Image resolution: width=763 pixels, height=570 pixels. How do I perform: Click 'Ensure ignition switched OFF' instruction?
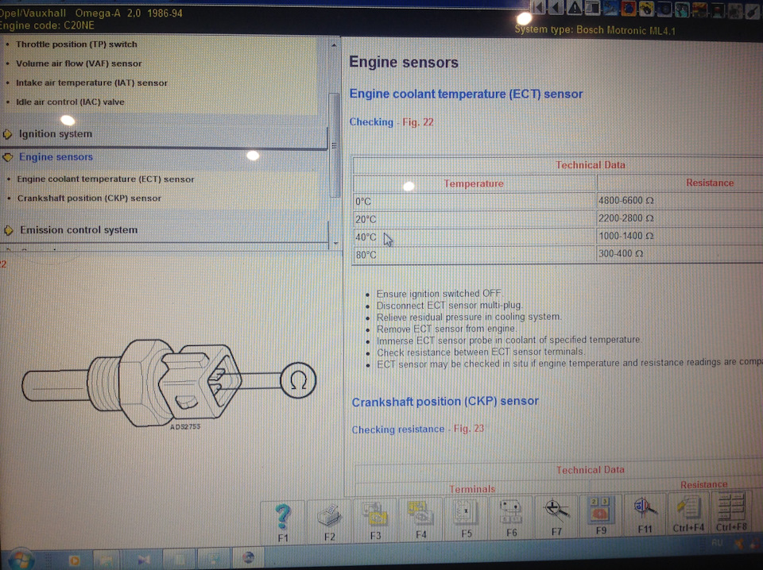[439, 294]
